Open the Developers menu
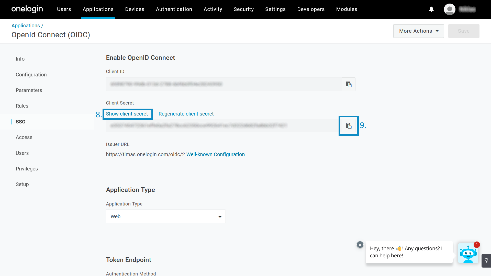491x276 pixels. click(x=311, y=9)
